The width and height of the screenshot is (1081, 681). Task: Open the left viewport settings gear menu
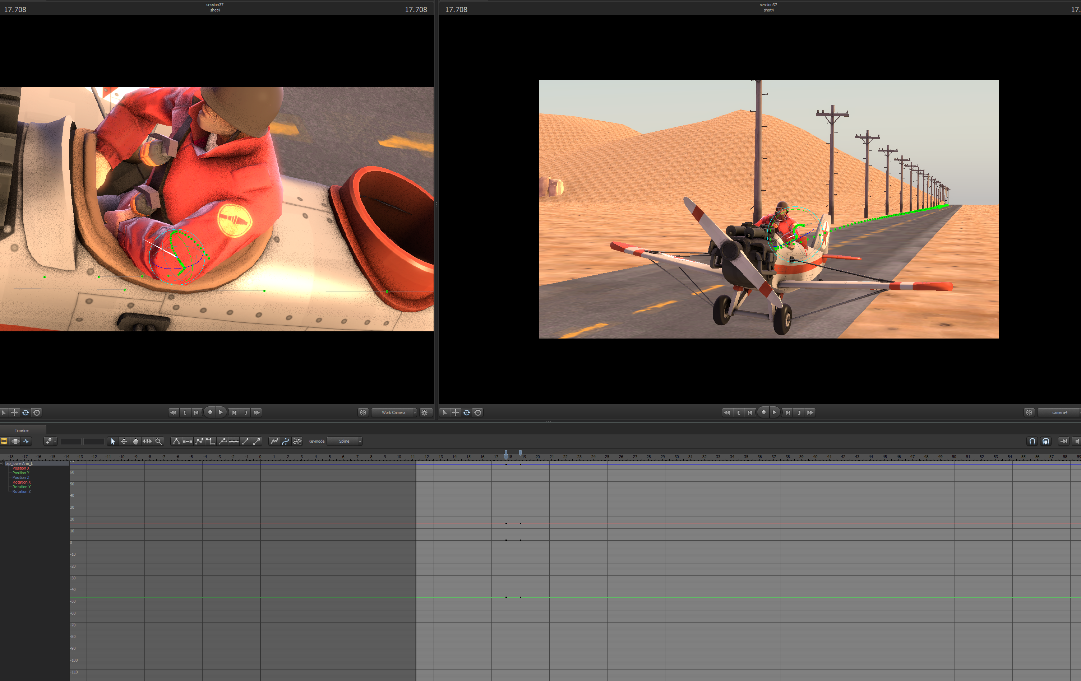click(426, 413)
